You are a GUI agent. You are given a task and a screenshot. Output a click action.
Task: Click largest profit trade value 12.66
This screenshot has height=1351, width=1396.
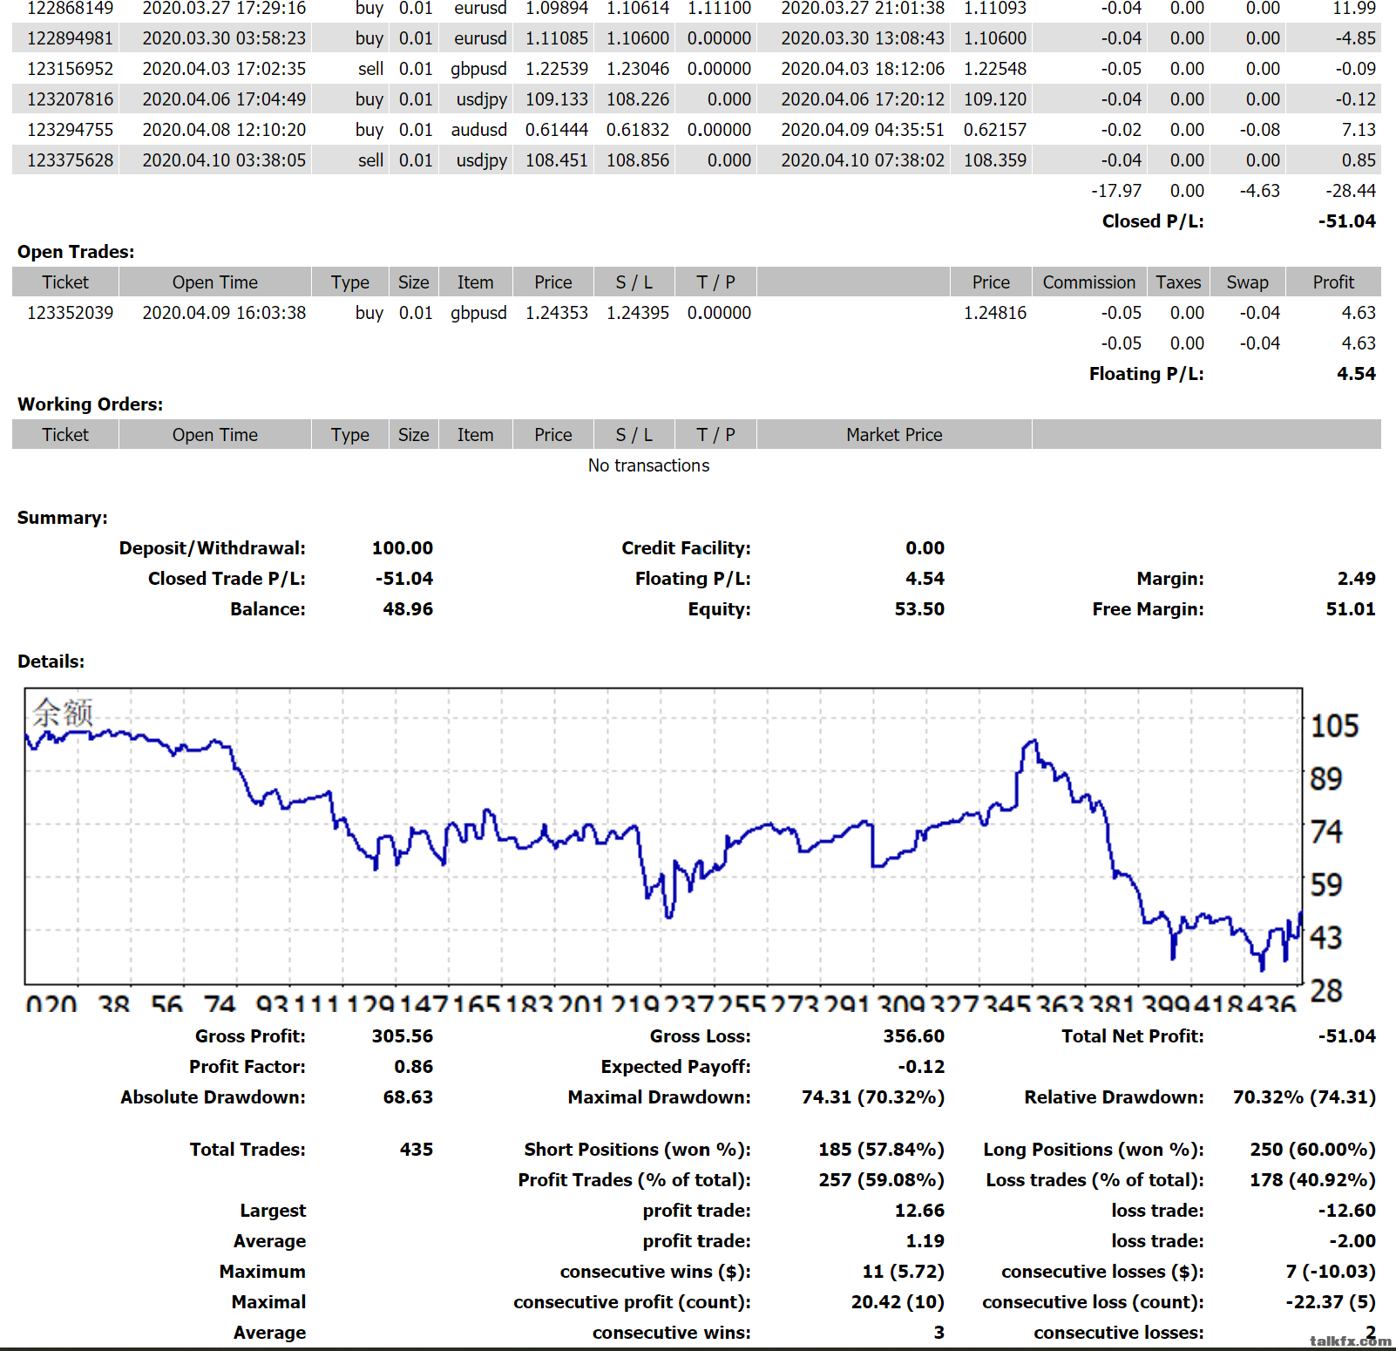919,1211
